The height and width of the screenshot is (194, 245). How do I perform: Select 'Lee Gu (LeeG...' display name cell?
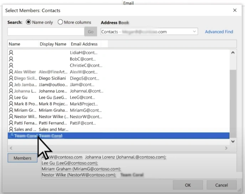click(x=53, y=97)
